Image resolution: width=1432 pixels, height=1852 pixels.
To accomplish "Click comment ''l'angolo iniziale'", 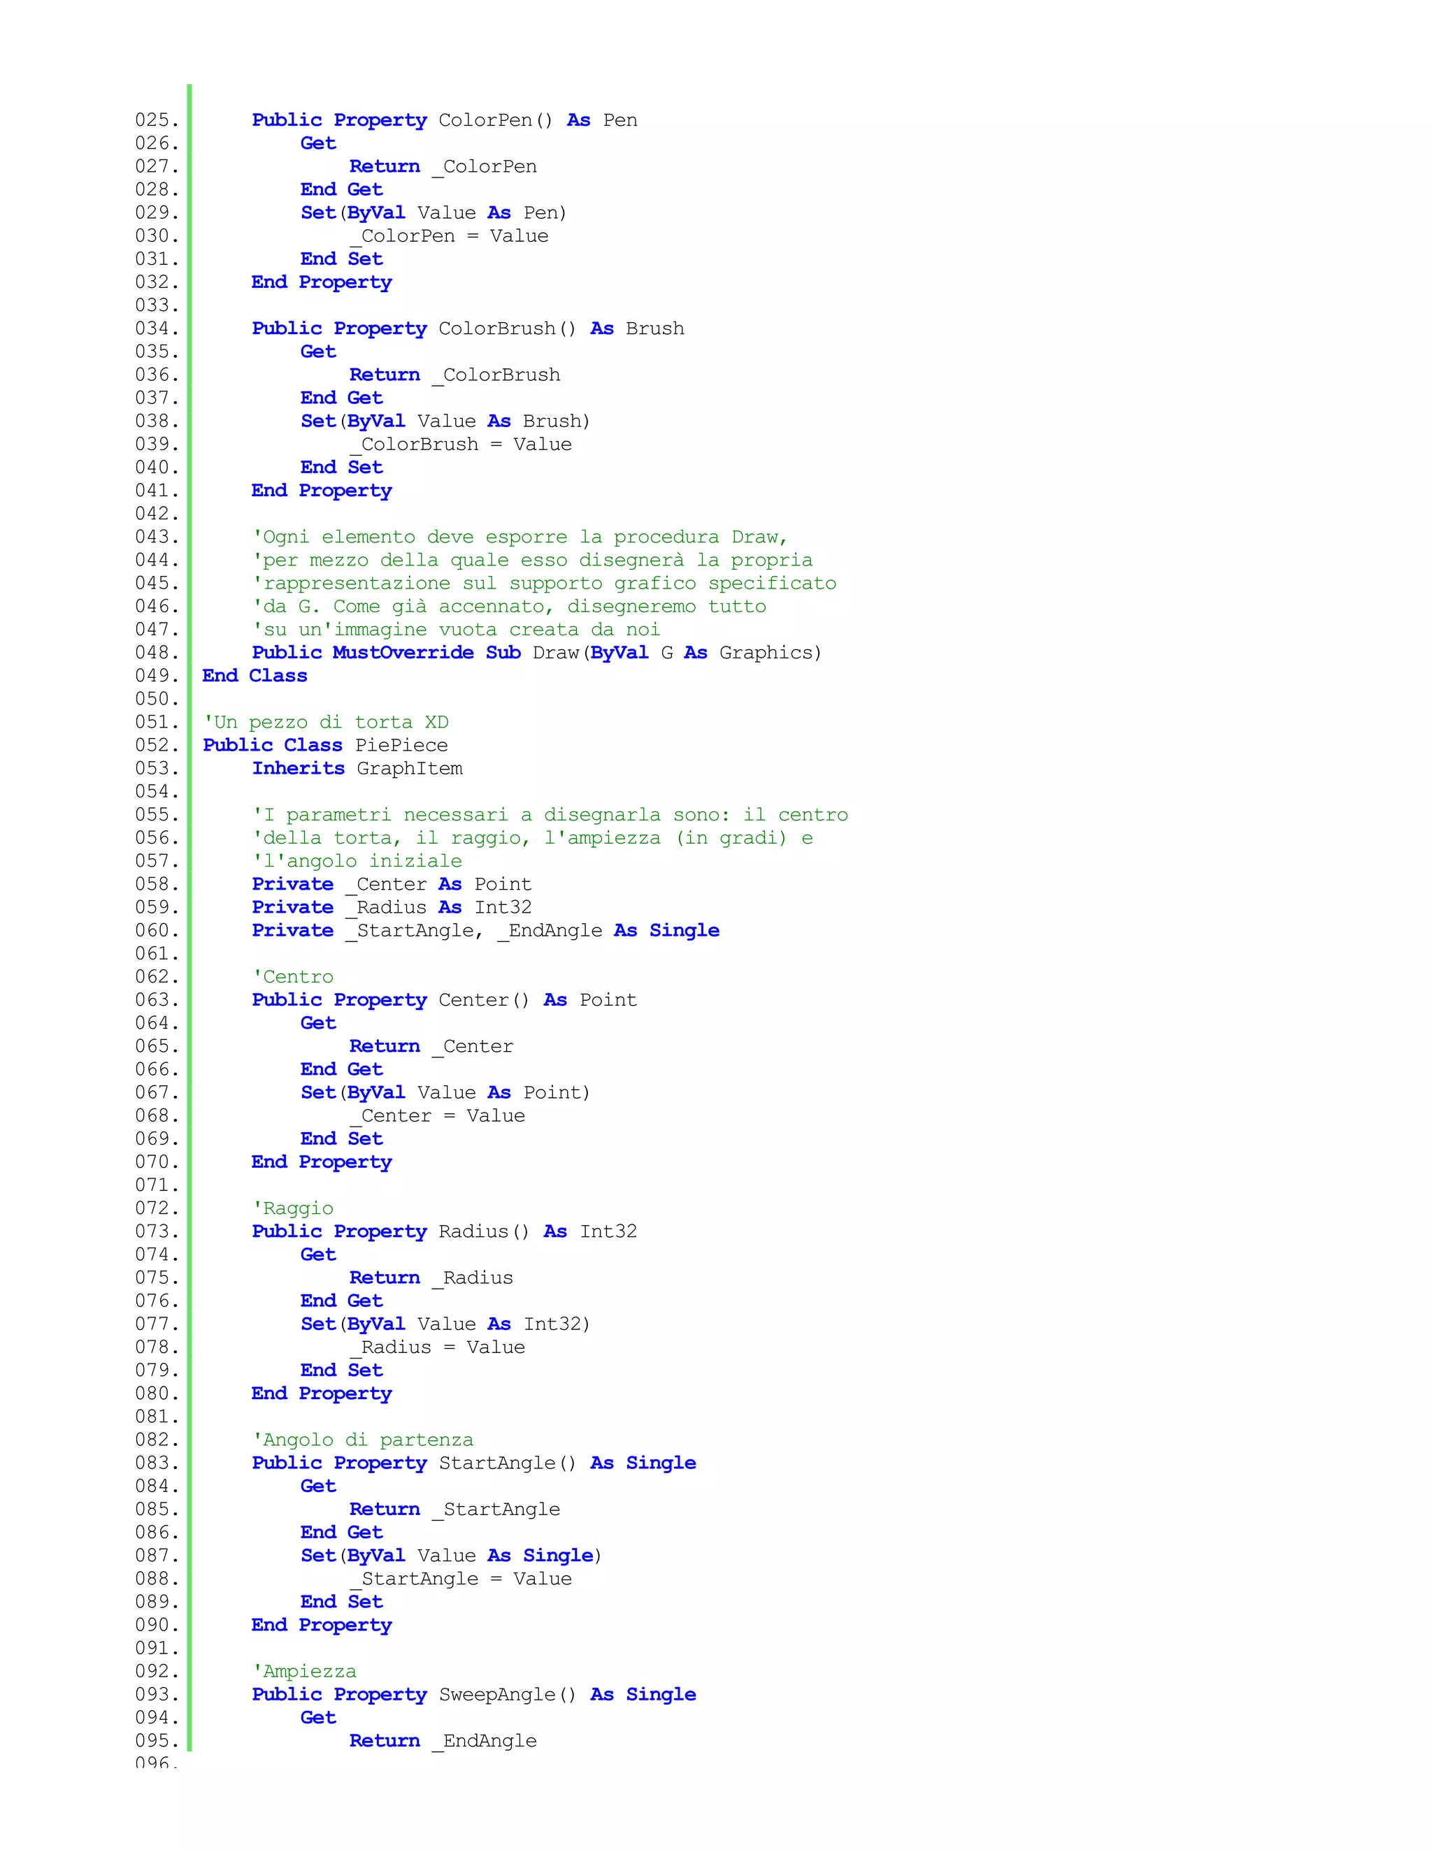I will (357, 861).
